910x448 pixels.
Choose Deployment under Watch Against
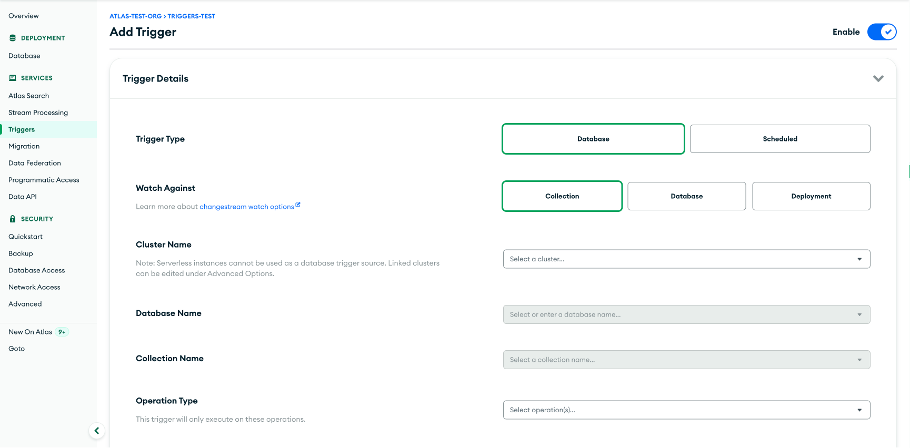click(811, 196)
